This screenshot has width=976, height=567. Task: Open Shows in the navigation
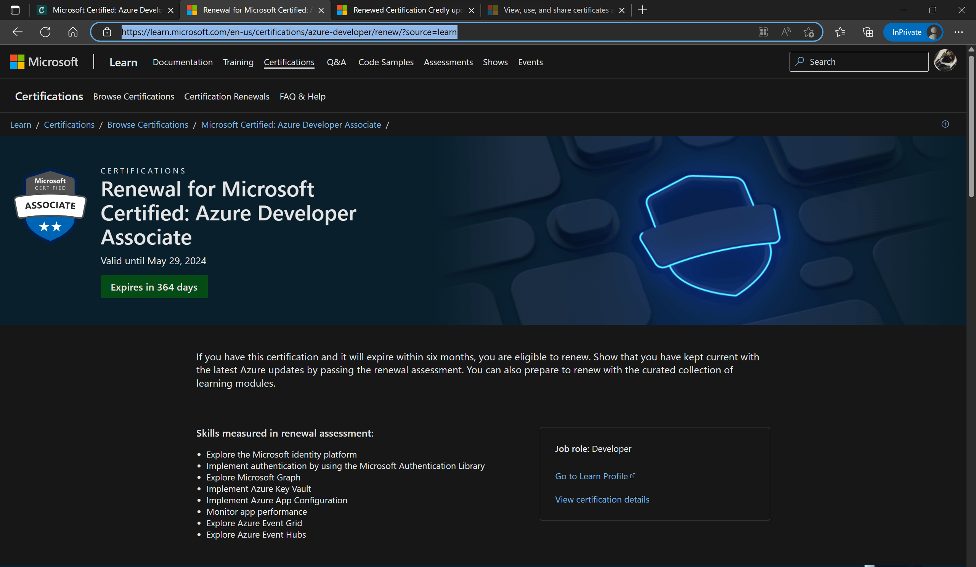(x=495, y=62)
